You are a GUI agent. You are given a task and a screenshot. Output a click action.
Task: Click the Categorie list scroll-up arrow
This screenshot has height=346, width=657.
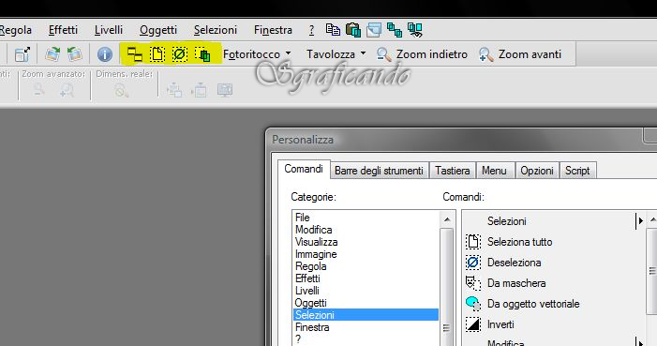(447, 219)
